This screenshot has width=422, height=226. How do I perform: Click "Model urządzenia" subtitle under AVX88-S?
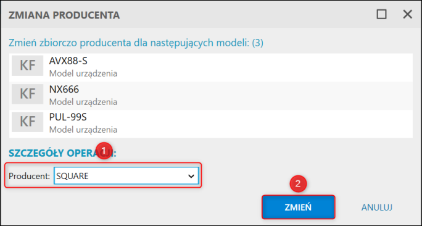pos(83,73)
